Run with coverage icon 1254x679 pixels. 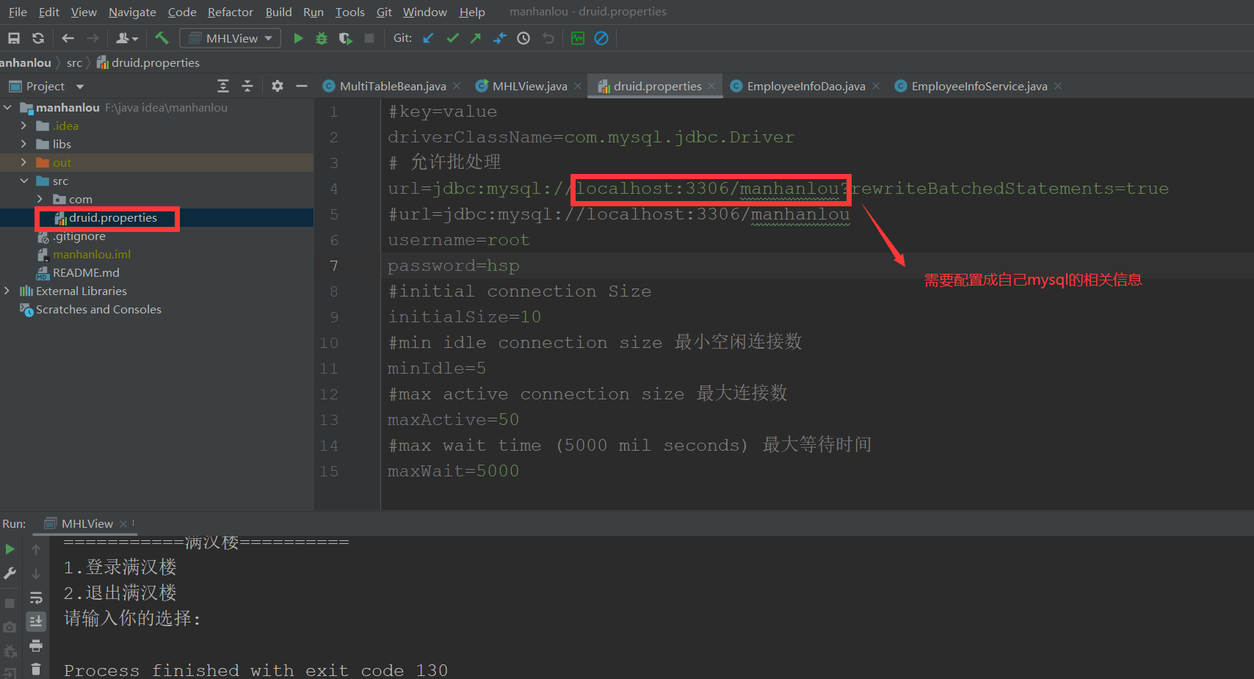pos(345,38)
